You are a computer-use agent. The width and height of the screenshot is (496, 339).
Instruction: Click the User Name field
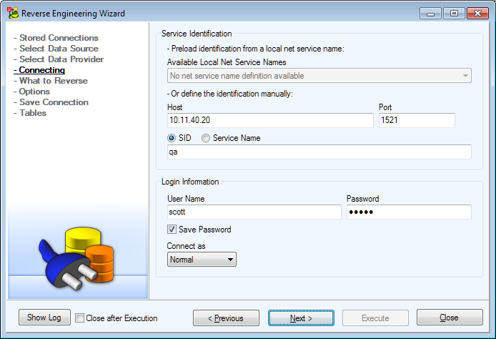point(254,212)
